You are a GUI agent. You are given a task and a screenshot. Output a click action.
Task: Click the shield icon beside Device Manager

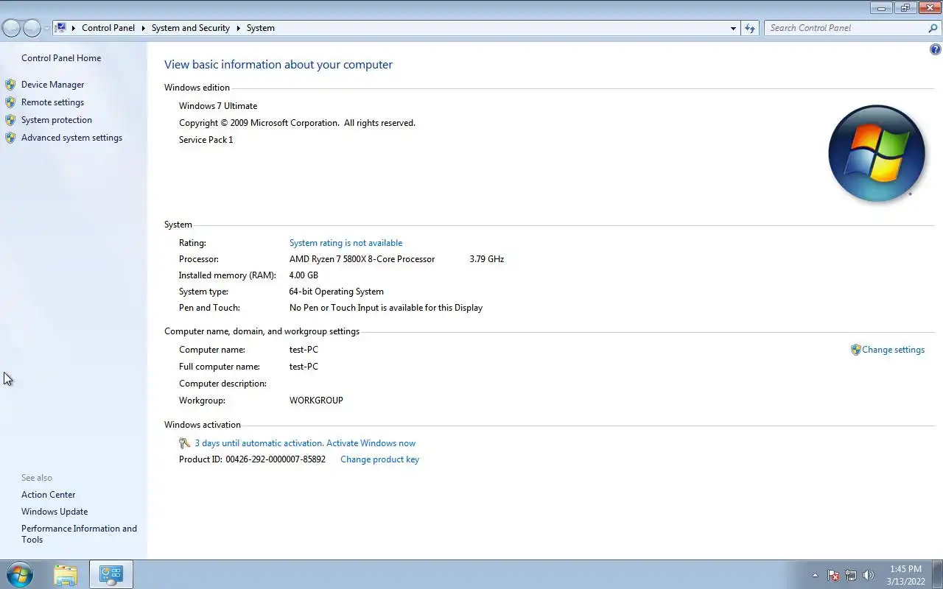click(10, 85)
